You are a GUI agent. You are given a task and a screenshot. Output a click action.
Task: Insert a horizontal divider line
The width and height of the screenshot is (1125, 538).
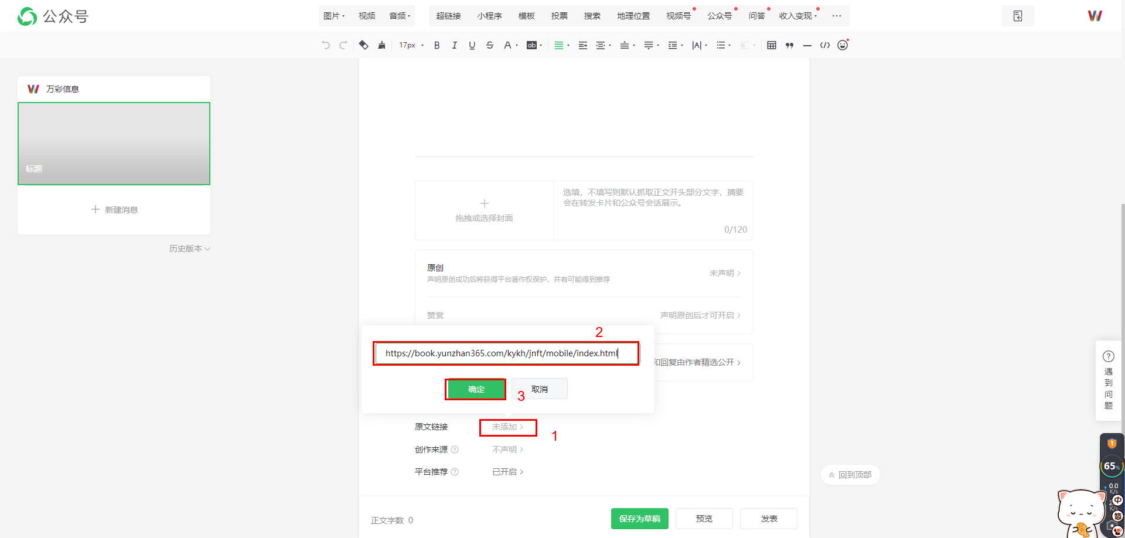click(x=807, y=45)
